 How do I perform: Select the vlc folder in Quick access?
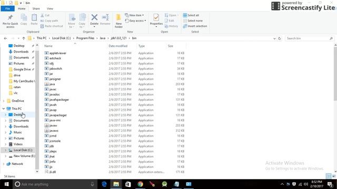pos(13,93)
